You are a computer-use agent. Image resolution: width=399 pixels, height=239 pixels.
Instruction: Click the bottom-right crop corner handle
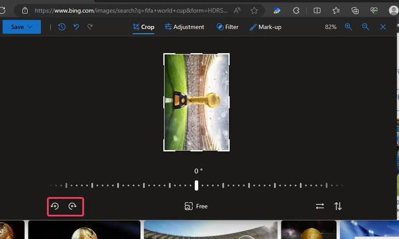tap(228, 150)
